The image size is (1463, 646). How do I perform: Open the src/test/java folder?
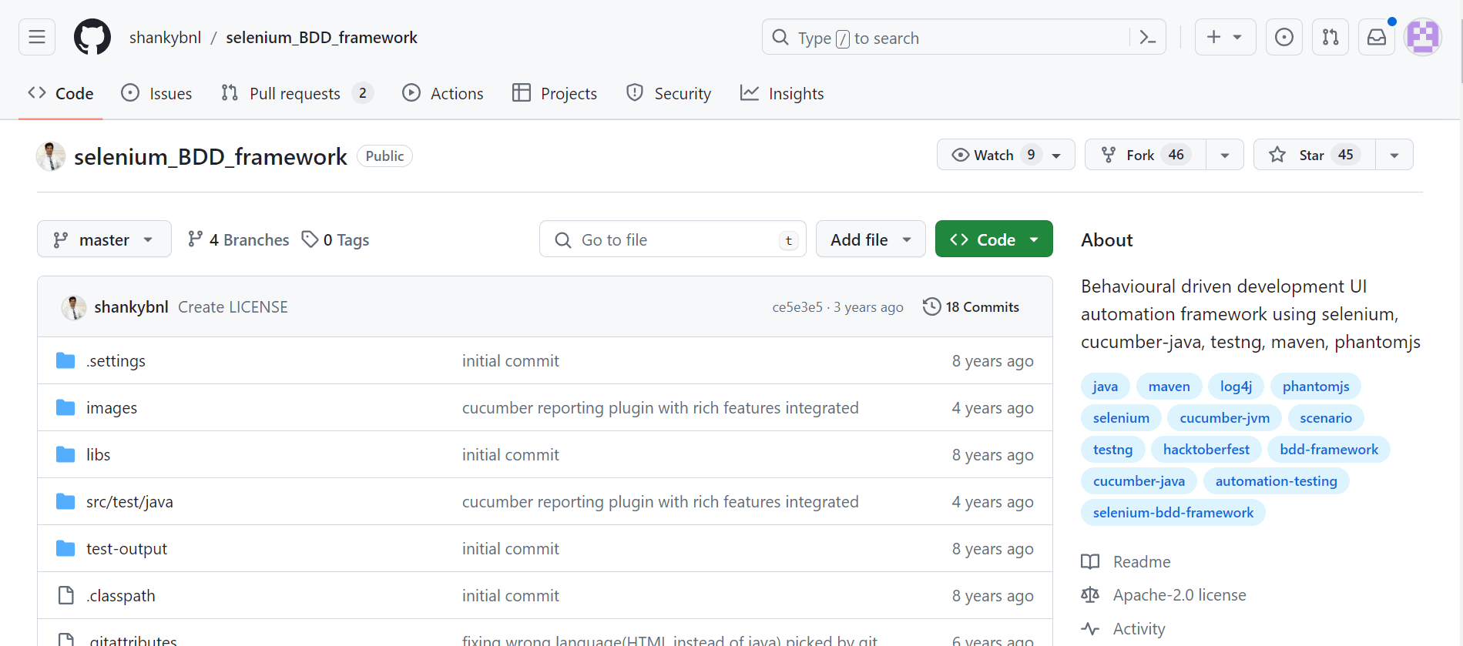coord(129,502)
